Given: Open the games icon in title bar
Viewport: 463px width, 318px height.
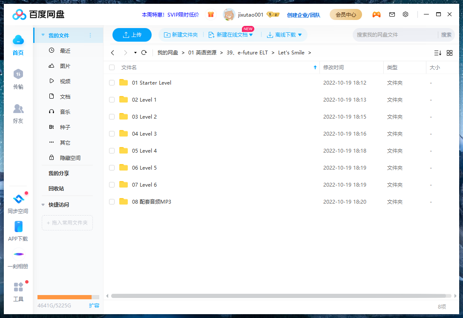Looking at the screenshot, I should 377,14.
